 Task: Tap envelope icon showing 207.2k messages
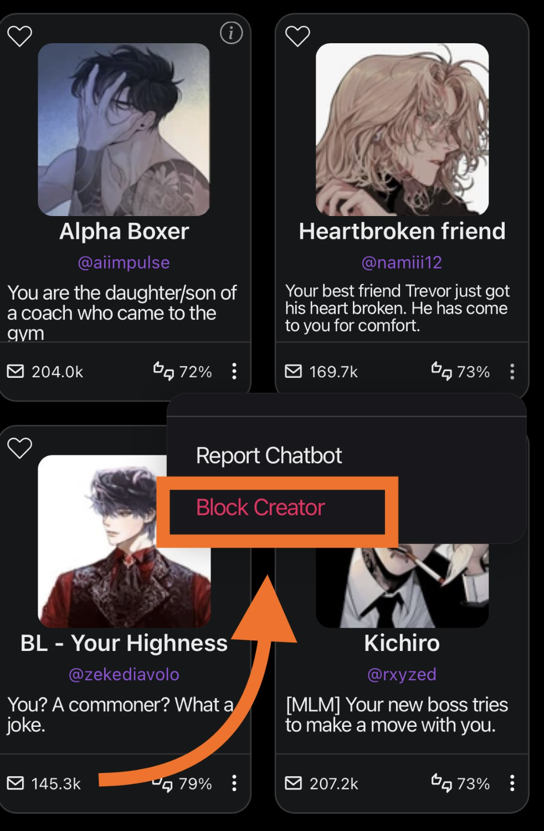[x=294, y=783]
